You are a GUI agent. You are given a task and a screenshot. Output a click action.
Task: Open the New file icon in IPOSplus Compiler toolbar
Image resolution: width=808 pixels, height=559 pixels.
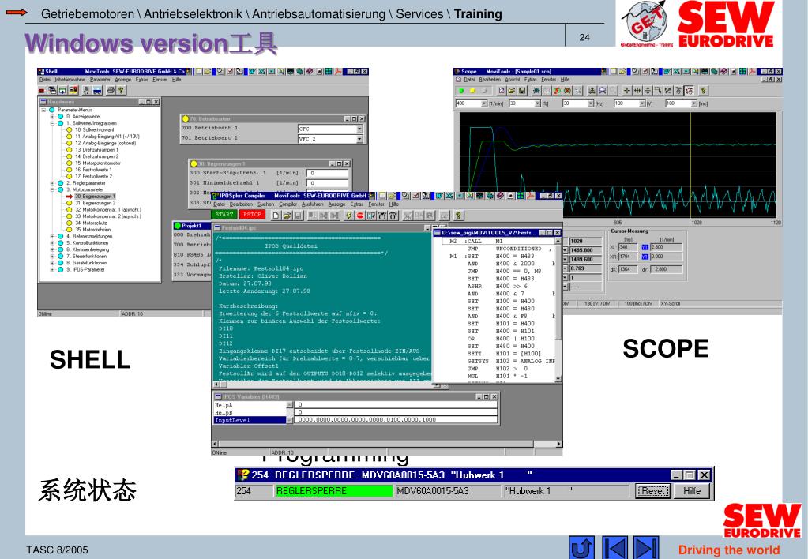click(x=276, y=216)
